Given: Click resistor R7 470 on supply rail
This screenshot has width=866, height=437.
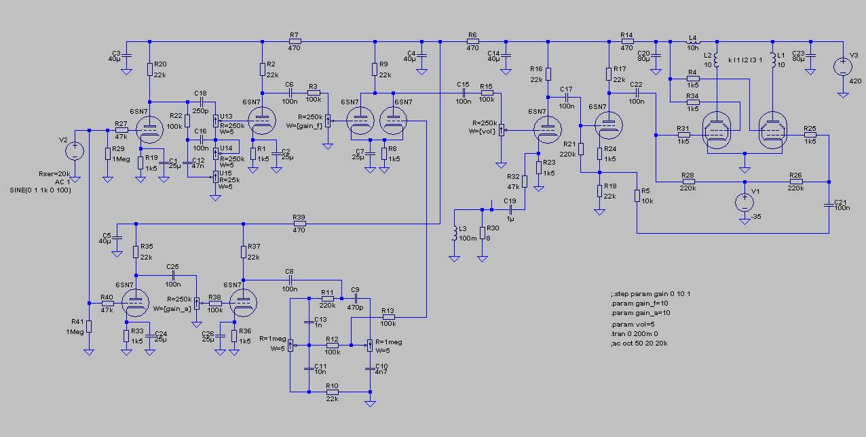Looking at the screenshot, I should [294, 41].
